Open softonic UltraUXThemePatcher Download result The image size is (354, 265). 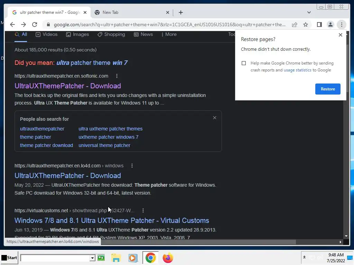[x=68, y=86]
